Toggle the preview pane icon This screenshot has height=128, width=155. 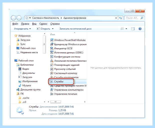[133, 29]
